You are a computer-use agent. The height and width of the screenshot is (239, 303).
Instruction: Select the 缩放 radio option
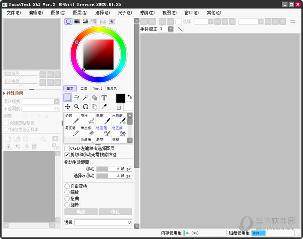(67, 192)
